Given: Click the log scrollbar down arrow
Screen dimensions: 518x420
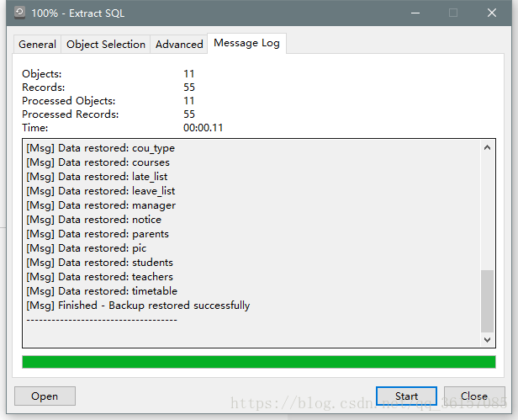Looking at the screenshot, I should pyautogui.click(x=488, y=340).
